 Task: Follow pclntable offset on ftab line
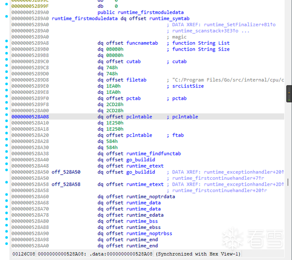point(139,135)
